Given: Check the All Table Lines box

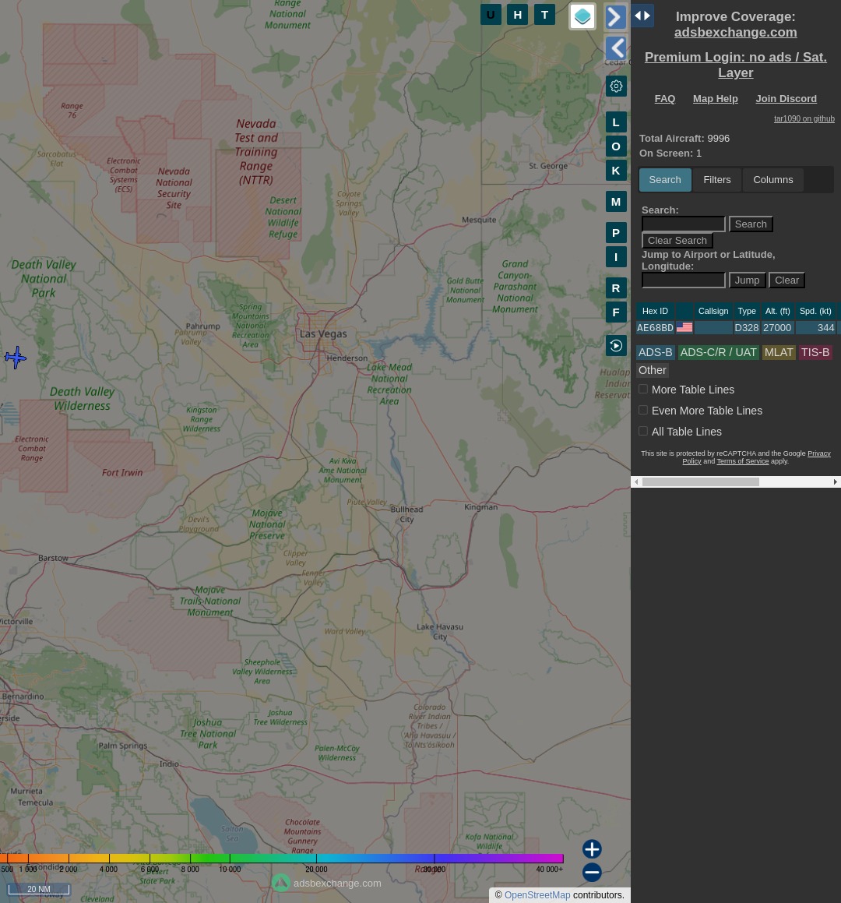Looking at the screenshot, I should tap(643, 431).
